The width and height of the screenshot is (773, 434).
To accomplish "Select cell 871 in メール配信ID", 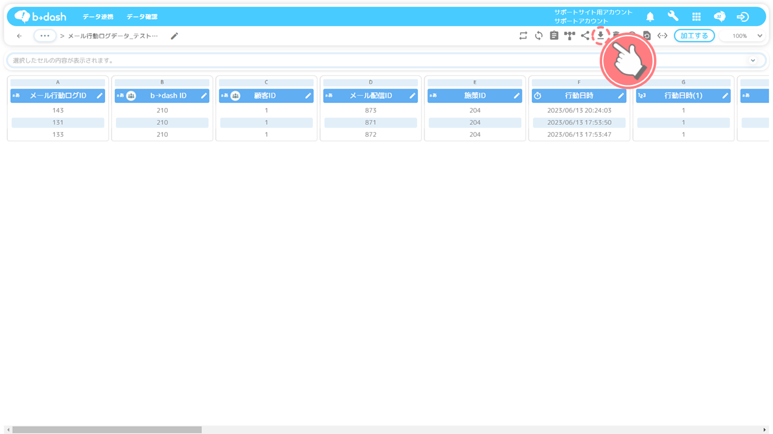I will point(371,122).
